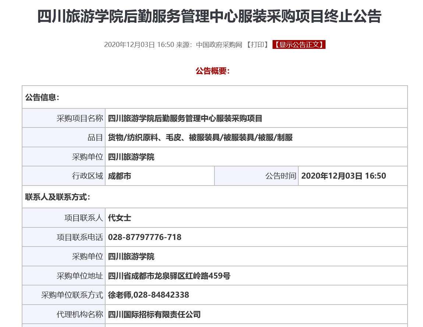Select contact value 徐老师,028-84842338
This screenshot has width=423, height=327.
[x=148, y=295]
